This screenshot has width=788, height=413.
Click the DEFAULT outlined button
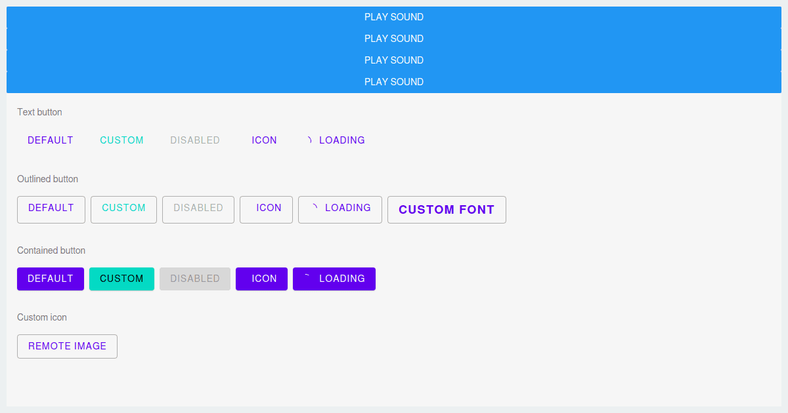(51, 209)
